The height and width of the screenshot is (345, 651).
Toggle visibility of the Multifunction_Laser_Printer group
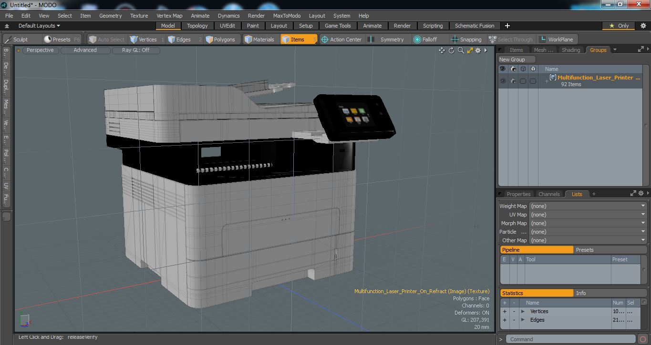pyautogui.click(x=502, y=81)
